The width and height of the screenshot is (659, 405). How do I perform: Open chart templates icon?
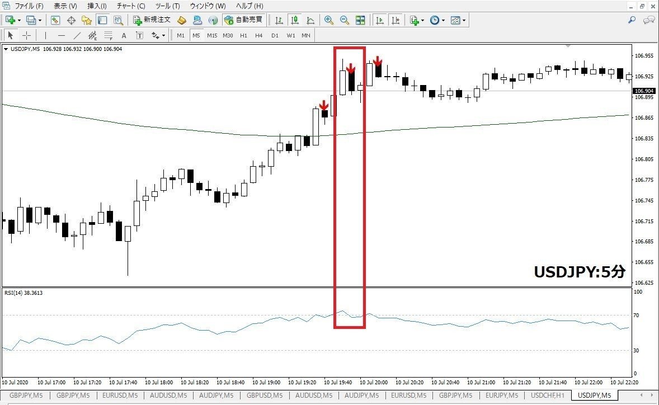coord(455,20)
